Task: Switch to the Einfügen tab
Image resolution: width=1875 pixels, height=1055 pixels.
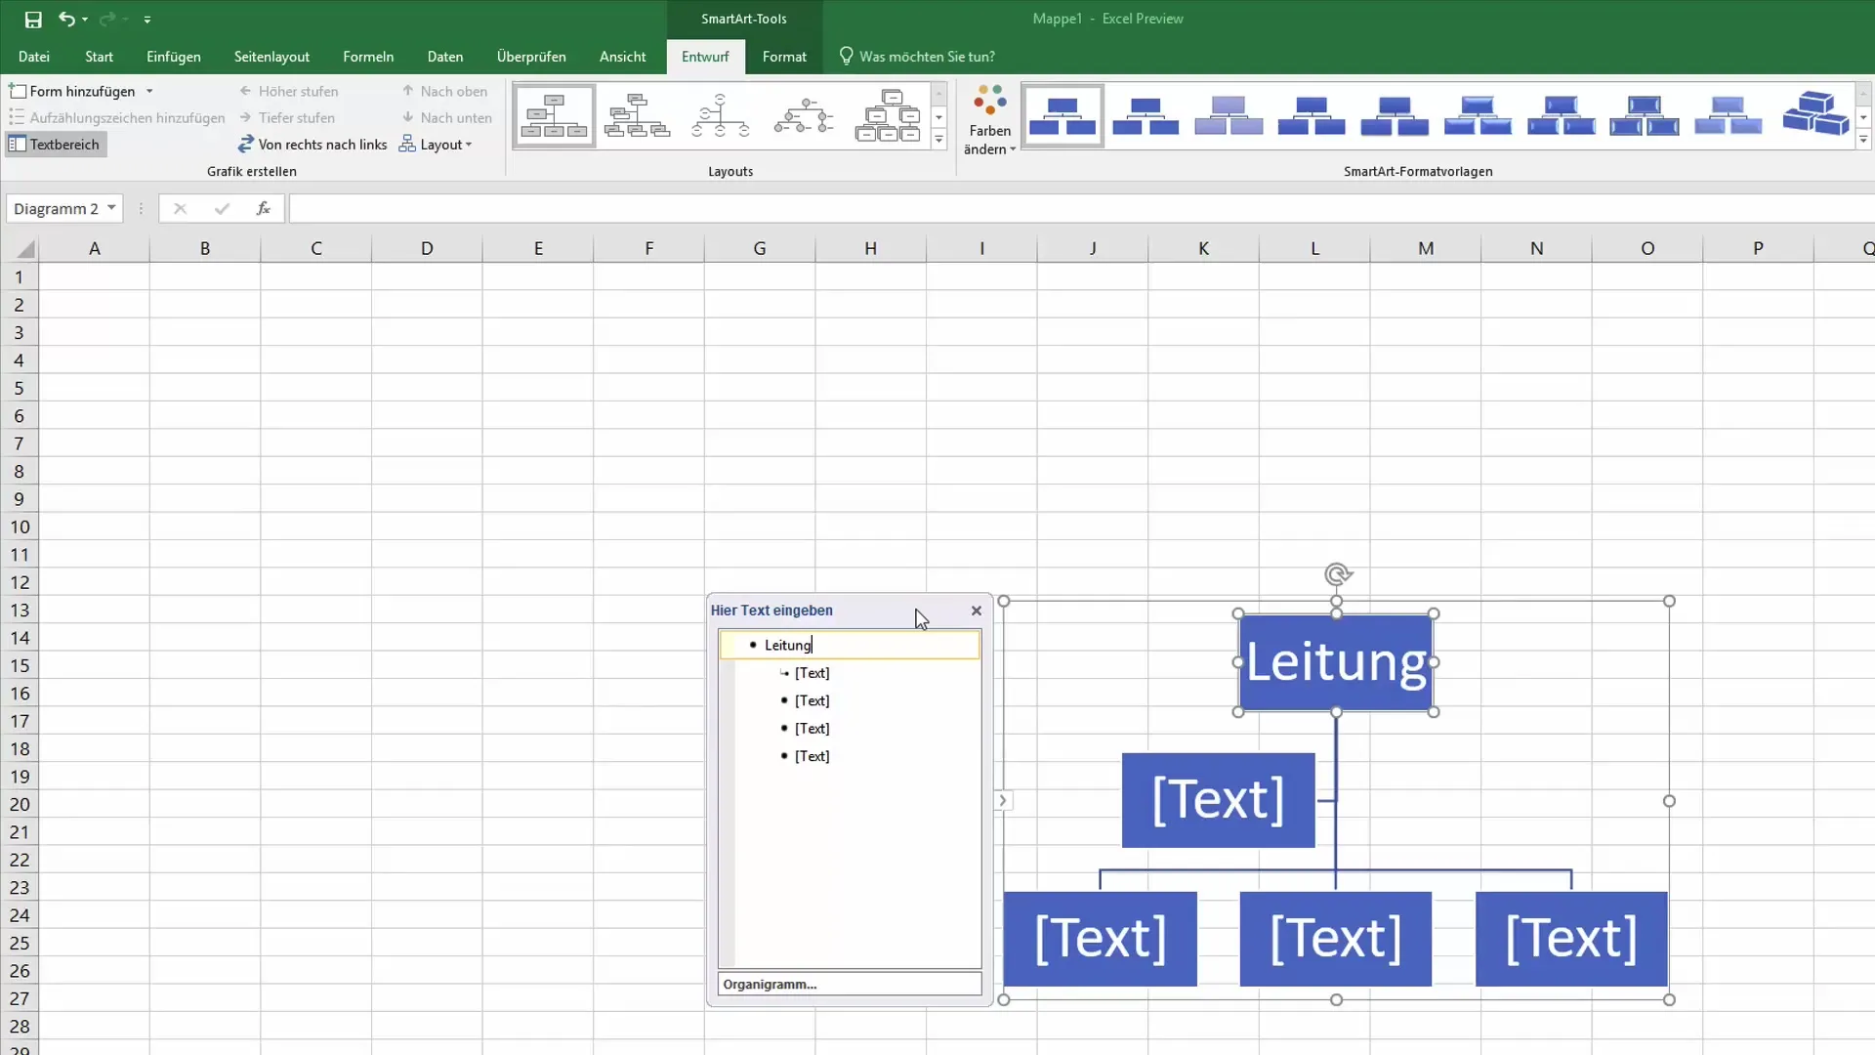Action: click(174, 57)
